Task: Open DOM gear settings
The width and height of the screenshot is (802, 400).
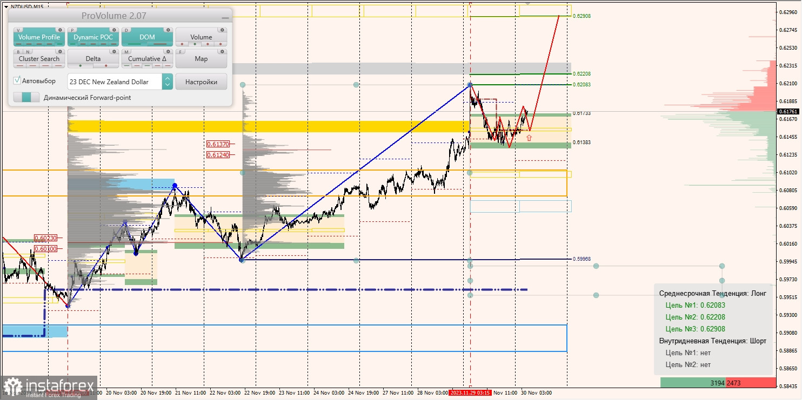Action: [168, 30]
